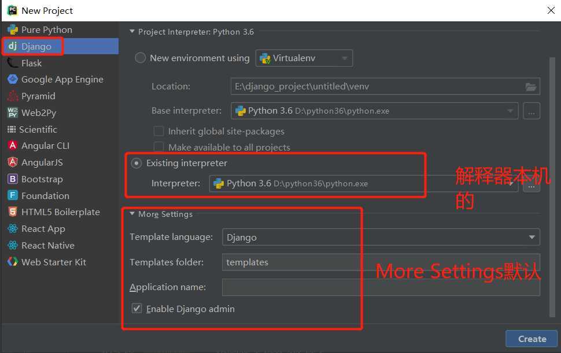The height and width of the screenshot is (353, 561).
Task: Close the New Project dialog
Action: point(551,10)
